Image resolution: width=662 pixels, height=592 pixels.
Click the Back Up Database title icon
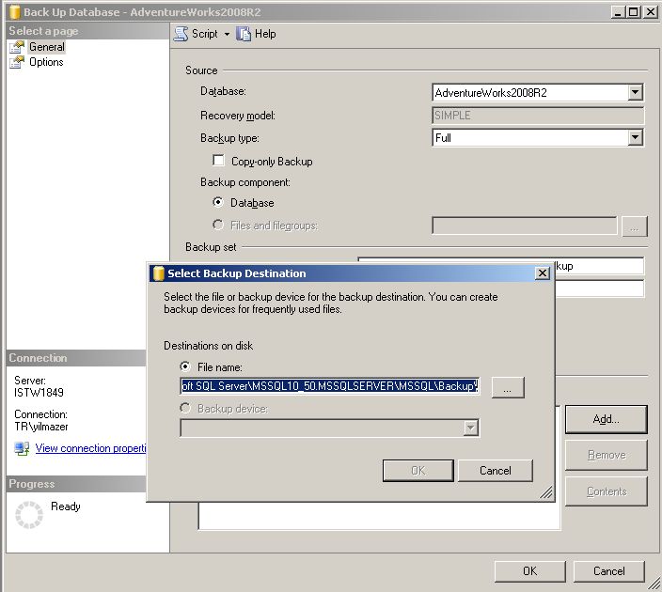pos(14,12)
